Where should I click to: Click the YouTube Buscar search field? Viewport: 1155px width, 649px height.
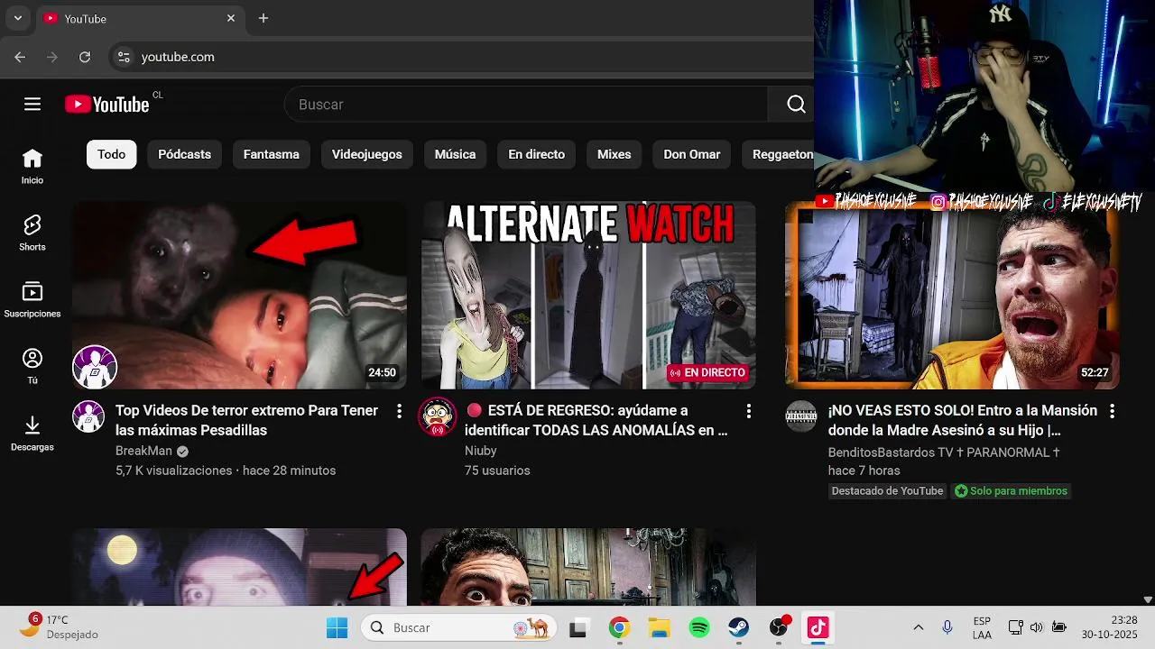(526, 105)
